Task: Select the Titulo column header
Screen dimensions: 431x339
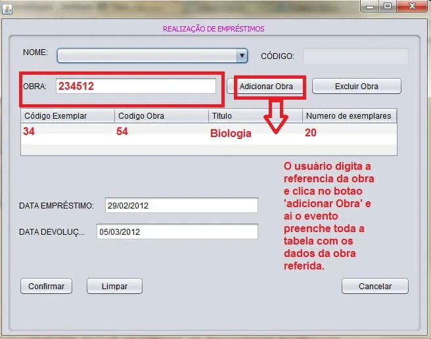Action: (x=256, y=116)
